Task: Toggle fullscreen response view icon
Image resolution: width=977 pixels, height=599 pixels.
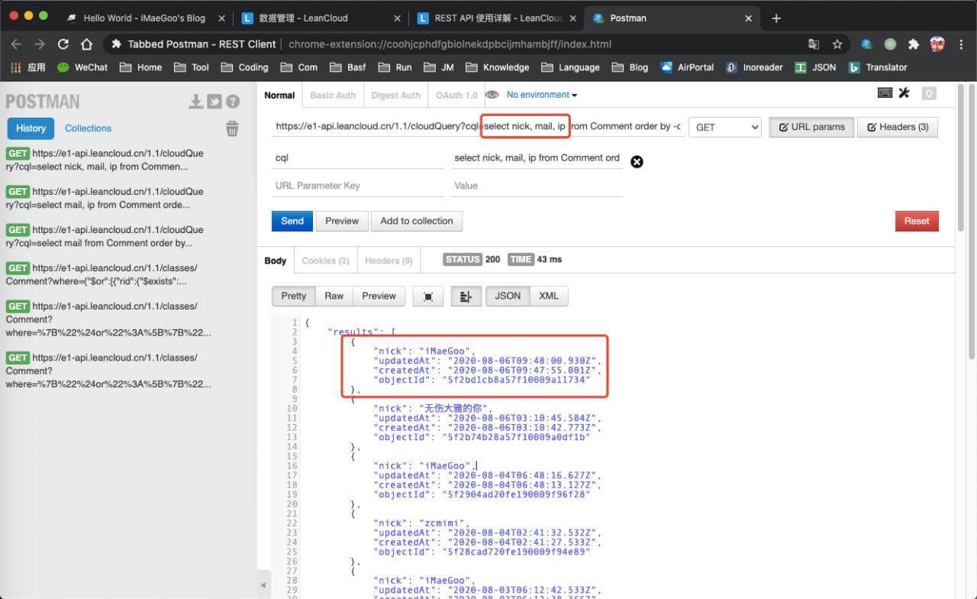Action: pos(428,296)
